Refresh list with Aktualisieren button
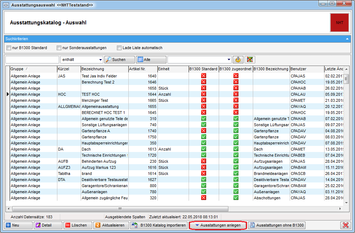Viewport: 355px width, 233px height. click(110, 225)
